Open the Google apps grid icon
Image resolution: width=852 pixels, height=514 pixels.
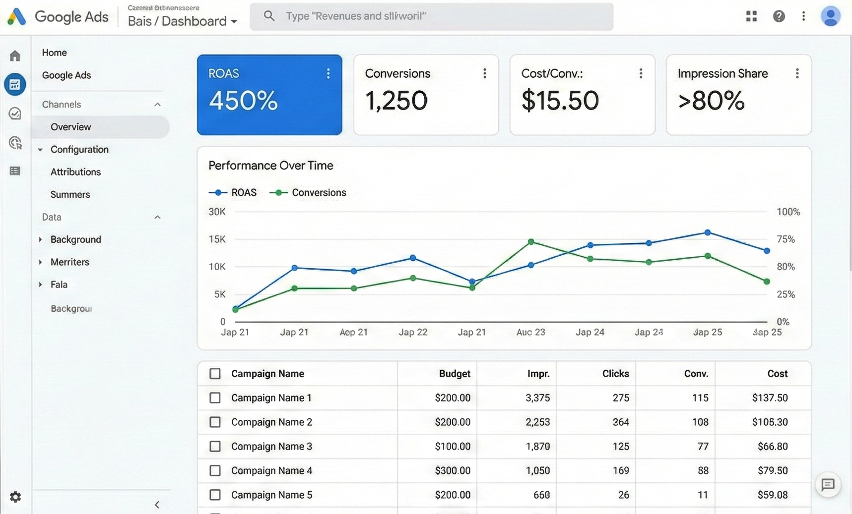pos(751,16)
